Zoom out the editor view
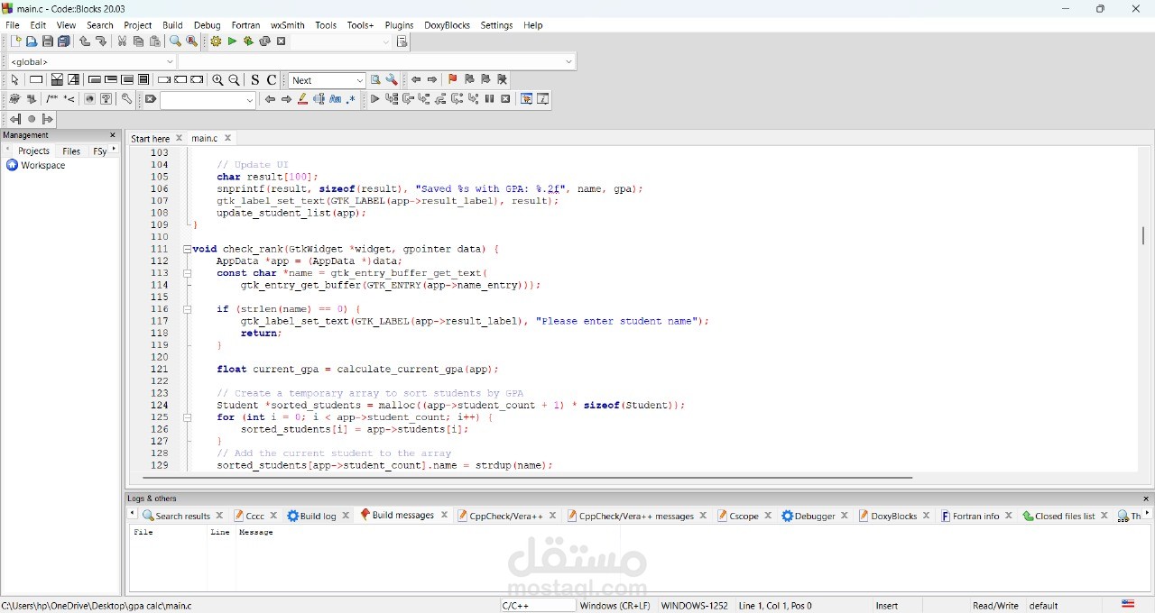This screenshot has height=613, width=1155. [x=235, y=80]
